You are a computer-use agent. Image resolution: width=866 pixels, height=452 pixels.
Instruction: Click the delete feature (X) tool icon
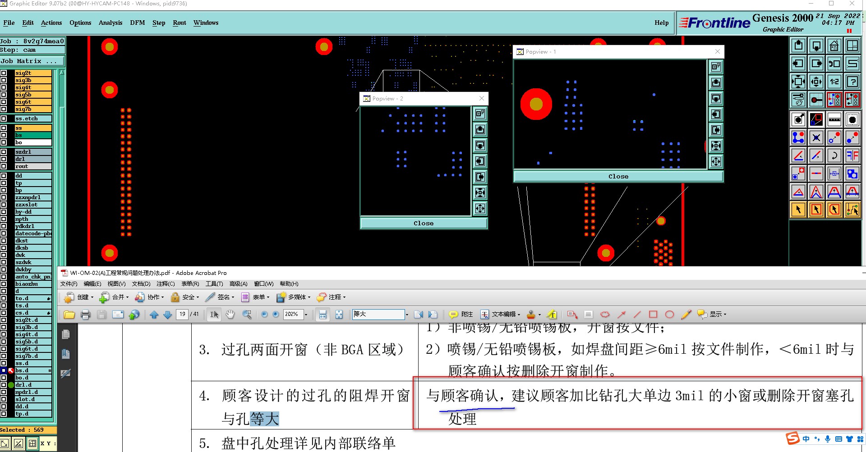[816, 137]
